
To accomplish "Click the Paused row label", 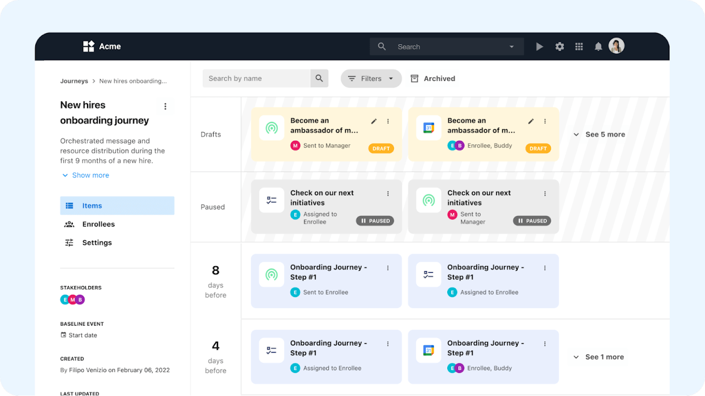I will (x=213, y=207).
